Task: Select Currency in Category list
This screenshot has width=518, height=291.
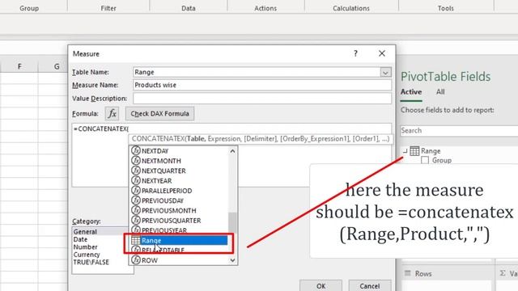Action: point(87,255)
